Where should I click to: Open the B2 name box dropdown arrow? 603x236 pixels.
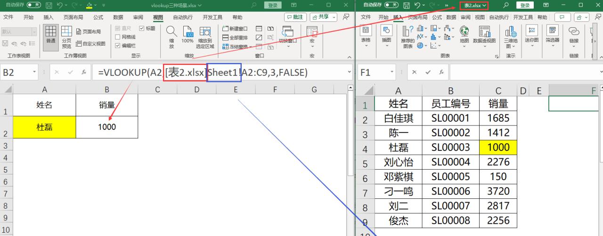pos(34,72)
